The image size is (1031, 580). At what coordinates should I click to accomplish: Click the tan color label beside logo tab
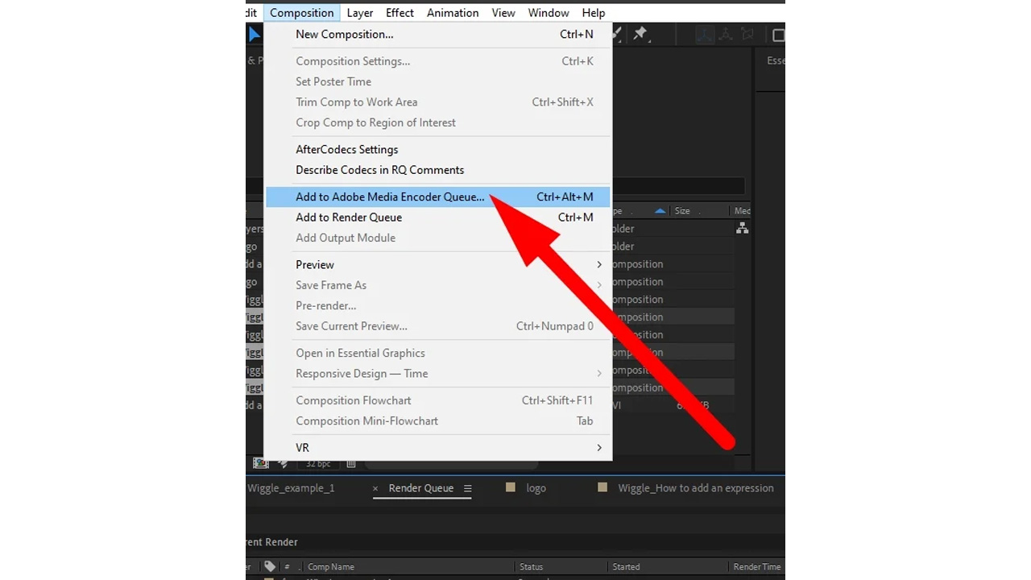pos(510,487)
